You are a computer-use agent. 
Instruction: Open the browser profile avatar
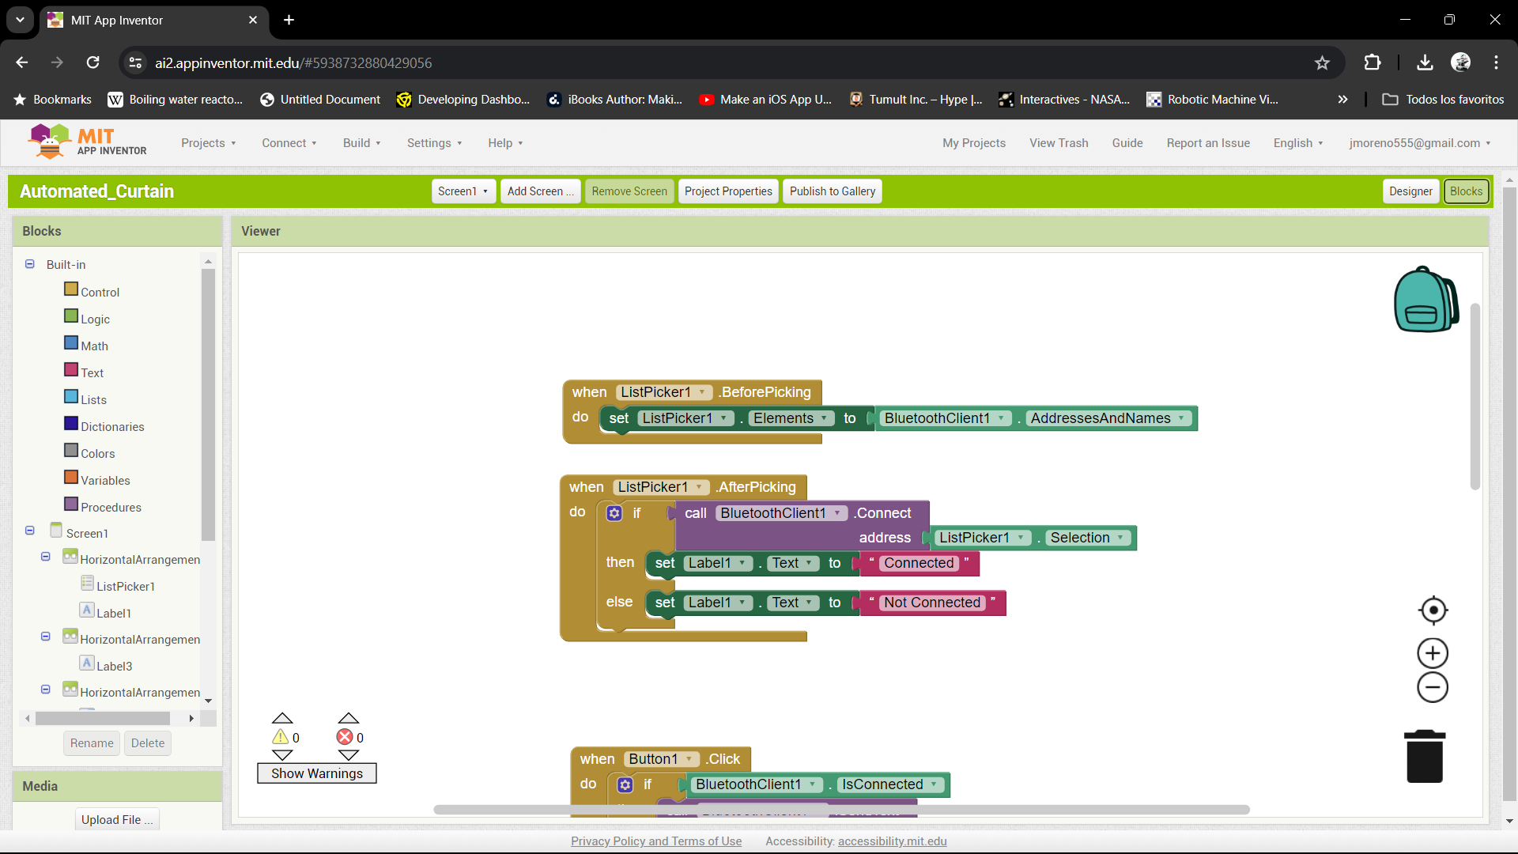pyautogui.click(x=1461, y=62)
